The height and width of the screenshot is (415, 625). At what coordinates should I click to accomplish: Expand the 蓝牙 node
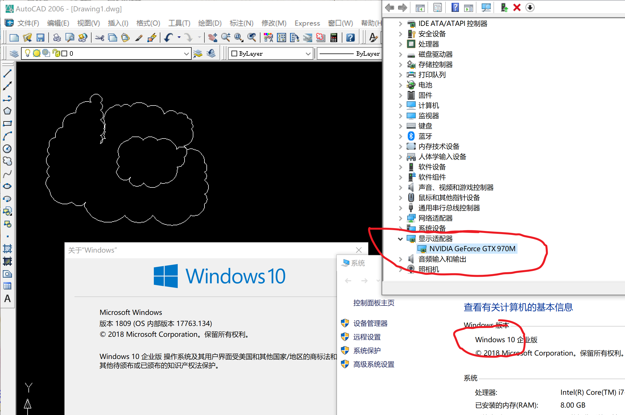(400, 136)
